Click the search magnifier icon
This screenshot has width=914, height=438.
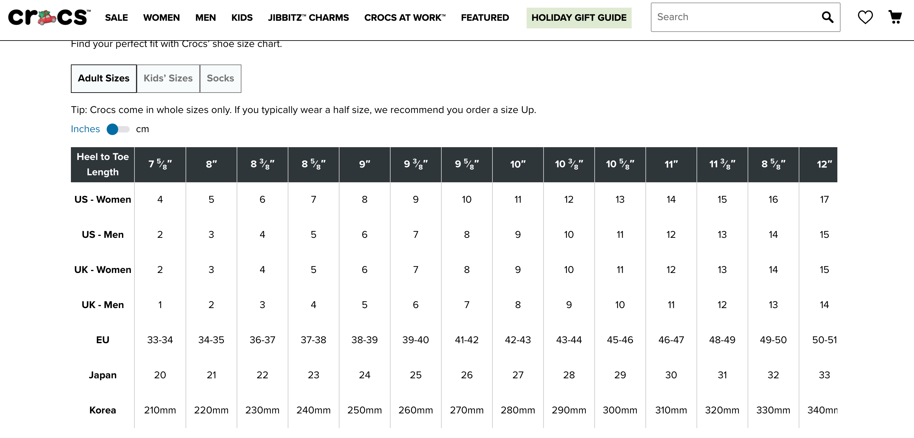pyautogui.click(x=827, y=17)
